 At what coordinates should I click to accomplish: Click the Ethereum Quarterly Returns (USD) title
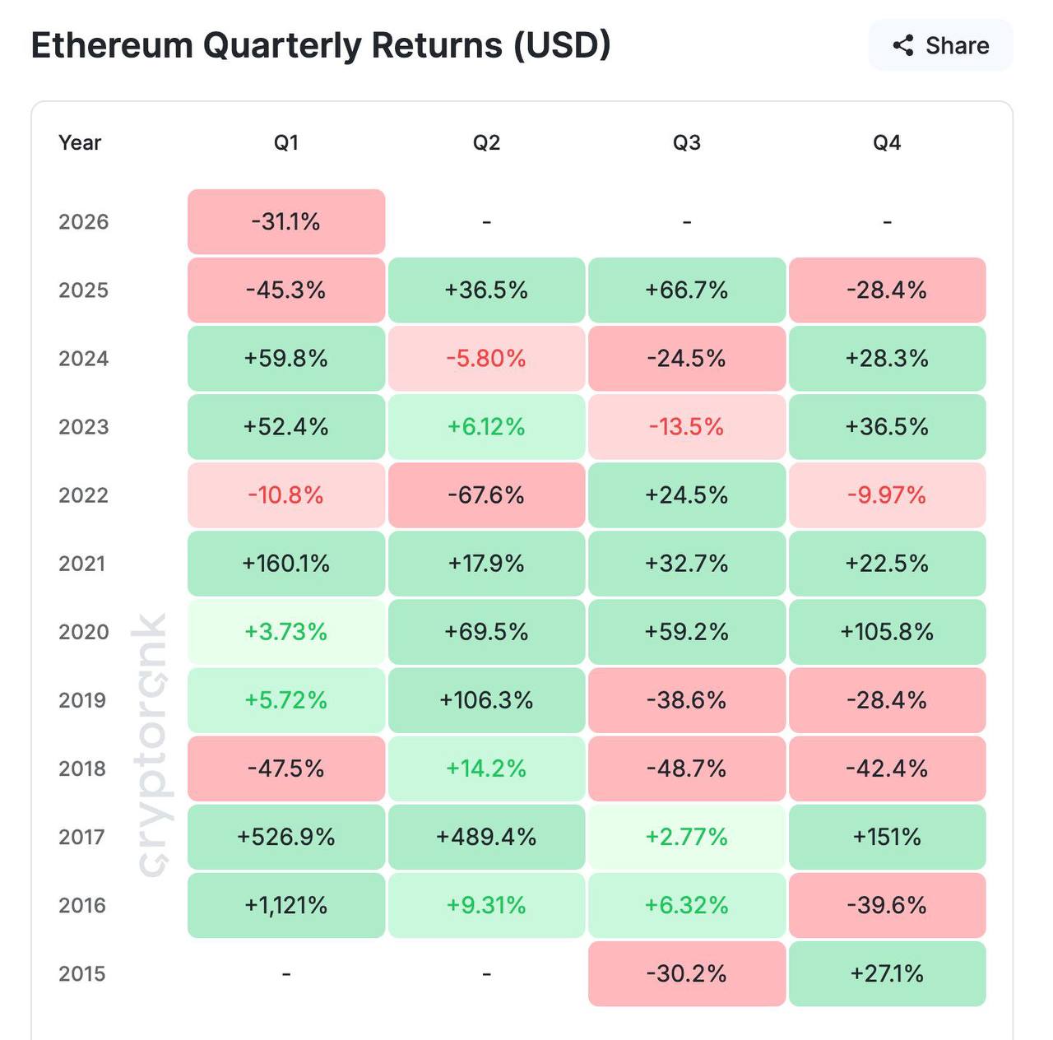coord(321,45)
